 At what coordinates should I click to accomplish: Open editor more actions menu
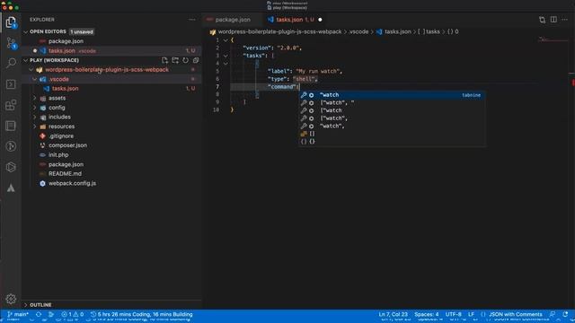[x=565, y=20]
